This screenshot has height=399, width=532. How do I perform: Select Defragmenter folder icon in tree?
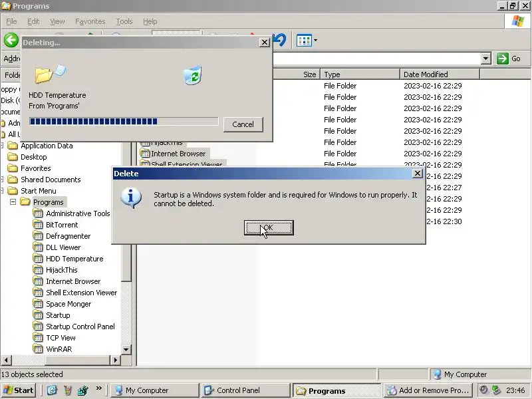[38, 236]
